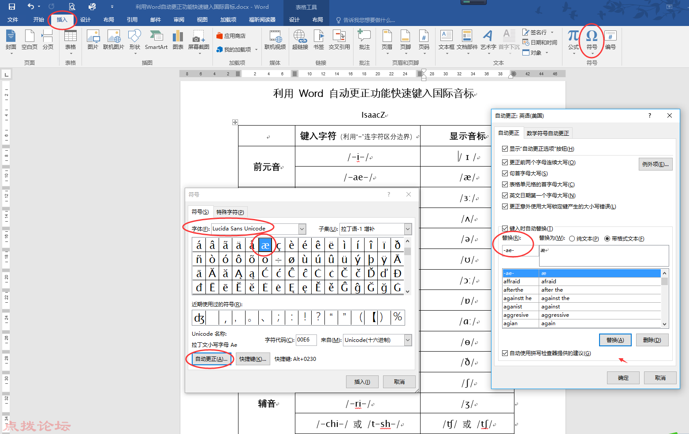
Task: Insert a picture (图片)
Action: (x=93, y=40)
